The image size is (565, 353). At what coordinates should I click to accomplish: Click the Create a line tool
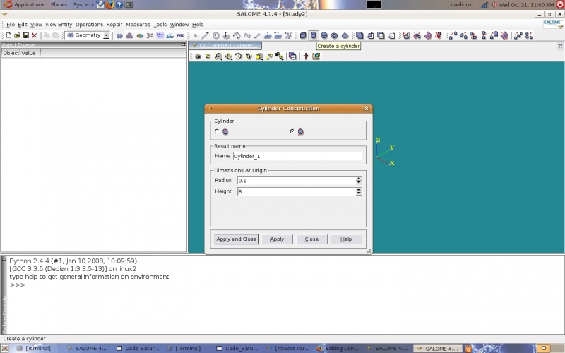point(206,35)
